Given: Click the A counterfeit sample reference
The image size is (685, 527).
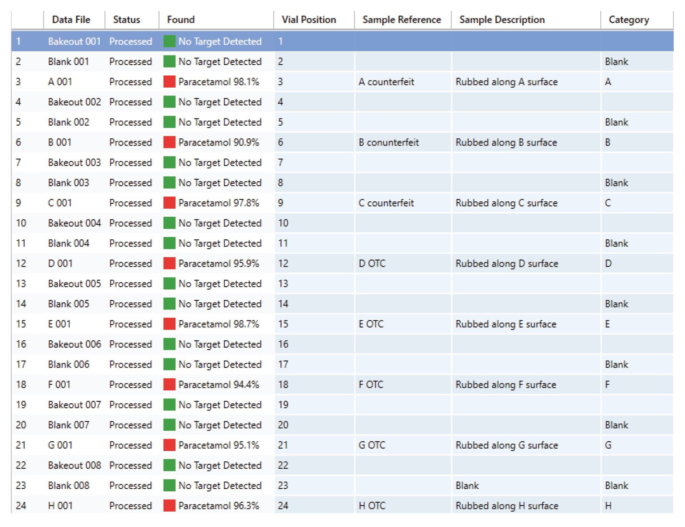Looking at the screenshot, I should point(386,82).
